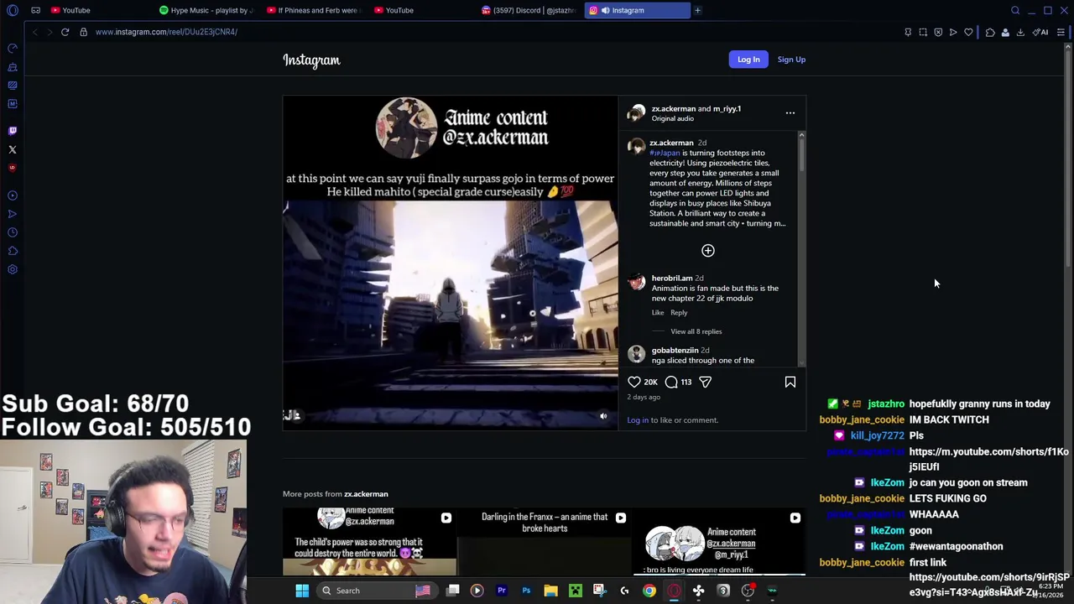Share the reel using the paper-plane icon

click(706, 383)
